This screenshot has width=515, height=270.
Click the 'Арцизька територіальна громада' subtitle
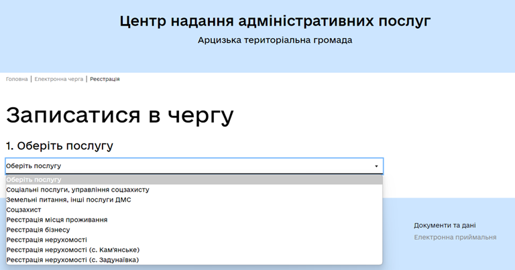[x=275, y=40]
